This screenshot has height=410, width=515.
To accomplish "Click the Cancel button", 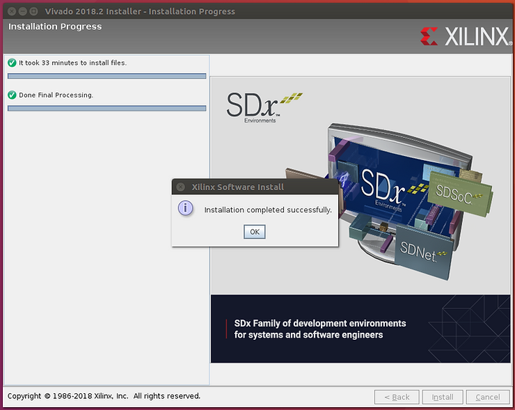I will tap(488, 397).
